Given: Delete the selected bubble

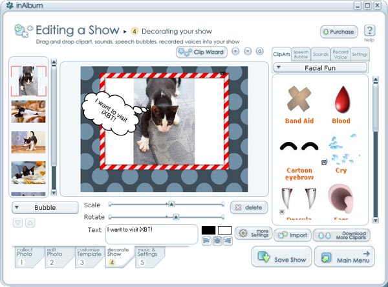Looking at the screenshot, I should (x=249, y=207).
